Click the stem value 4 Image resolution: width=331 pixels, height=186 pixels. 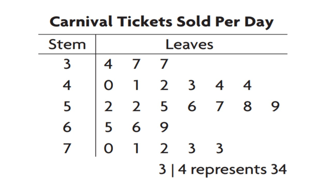[x=67, y=85]
